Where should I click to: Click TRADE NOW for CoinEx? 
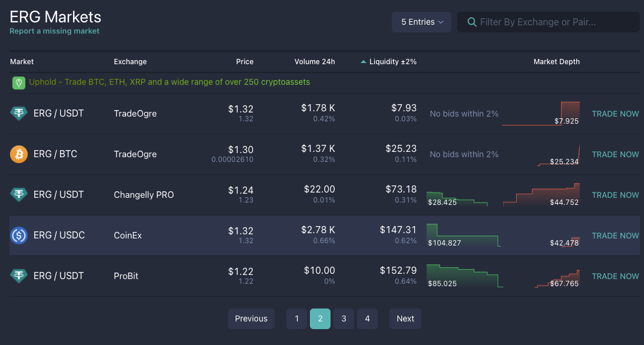click(x=615, y=235)
